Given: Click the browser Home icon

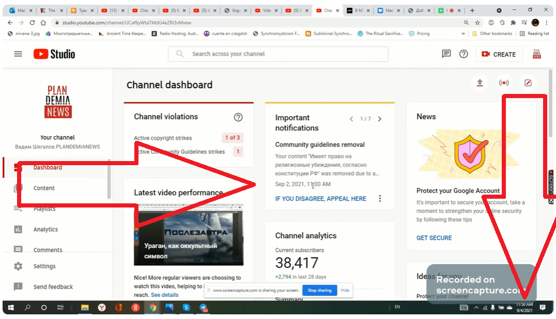Looking at the screenshot, I should 43,23.
